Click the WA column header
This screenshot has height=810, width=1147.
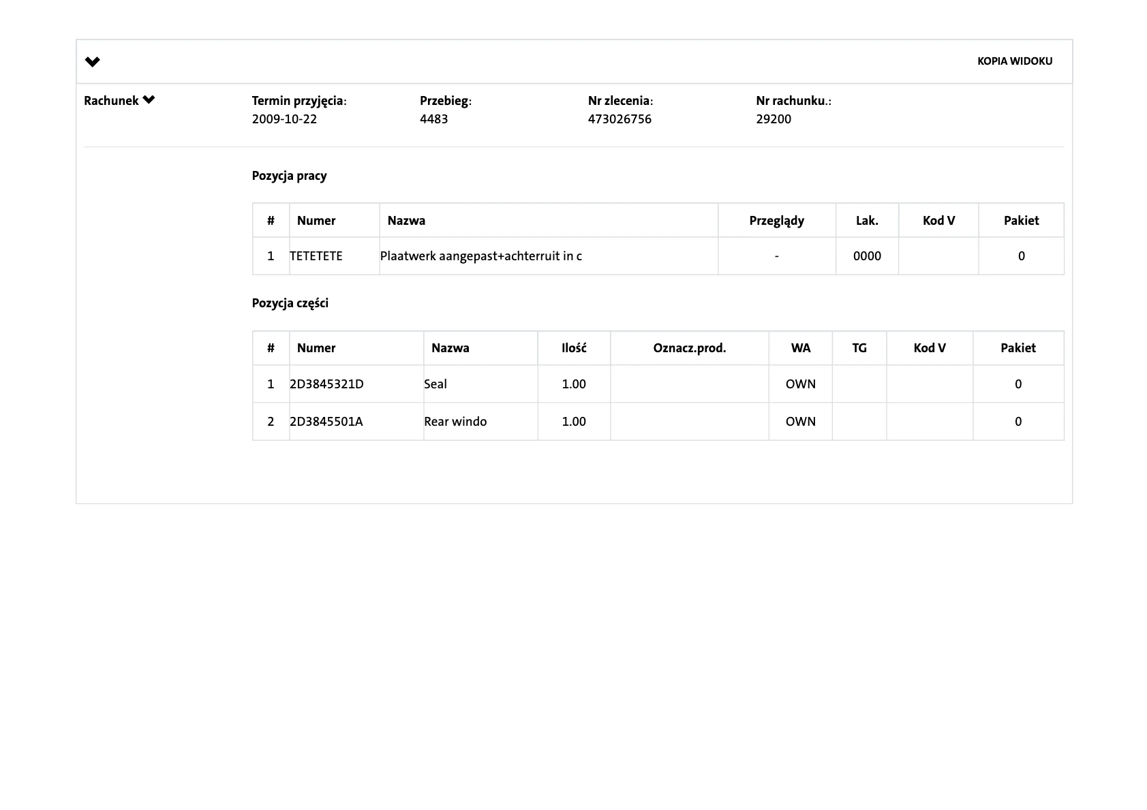(800, 348)
